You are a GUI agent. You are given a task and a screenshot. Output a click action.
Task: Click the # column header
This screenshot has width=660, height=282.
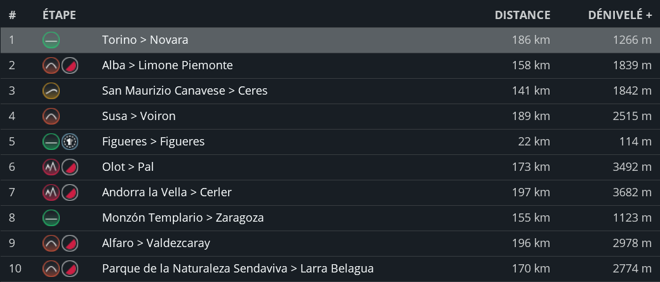12,15
